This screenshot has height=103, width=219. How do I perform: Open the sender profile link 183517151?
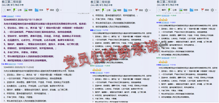tap(12, 64)
